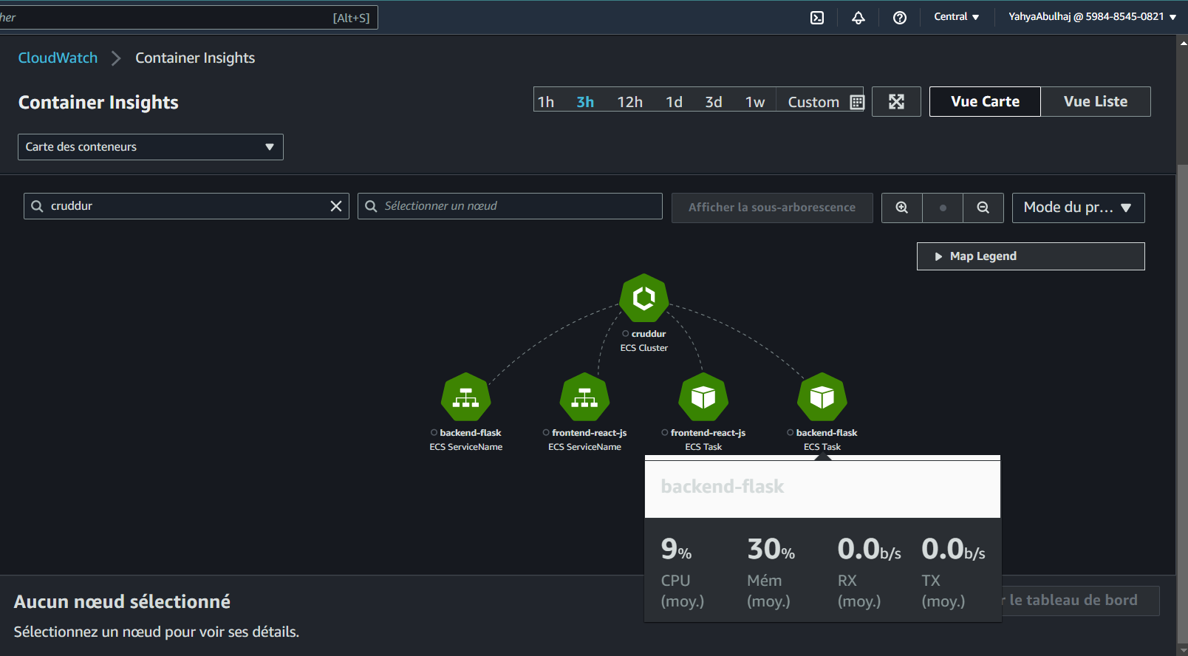
Task: Select the 3h time range
Action: 585,102
